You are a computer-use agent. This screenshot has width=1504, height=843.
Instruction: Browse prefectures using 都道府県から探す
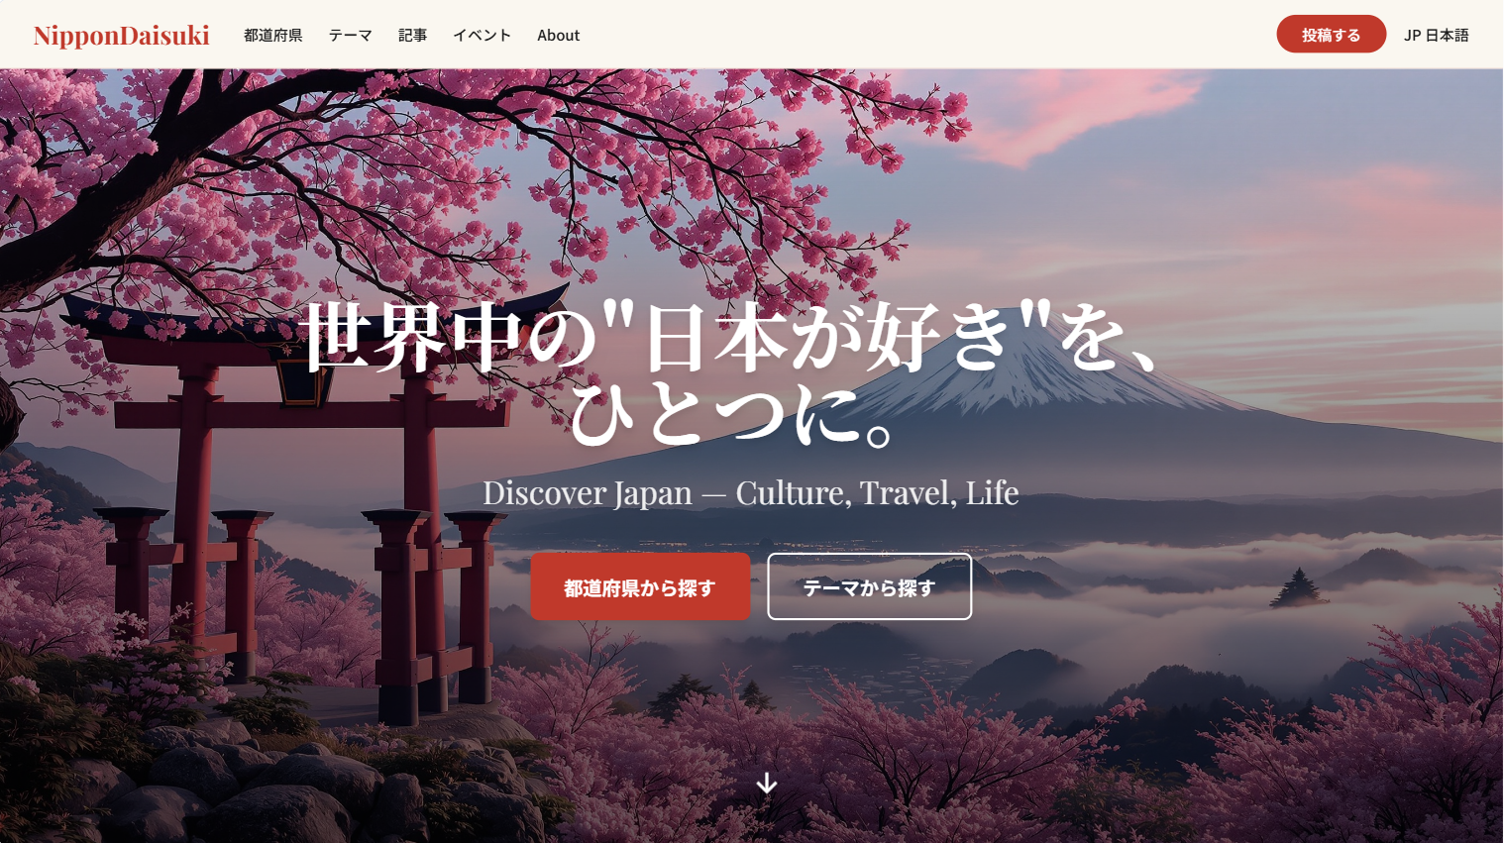pos(640,586)
